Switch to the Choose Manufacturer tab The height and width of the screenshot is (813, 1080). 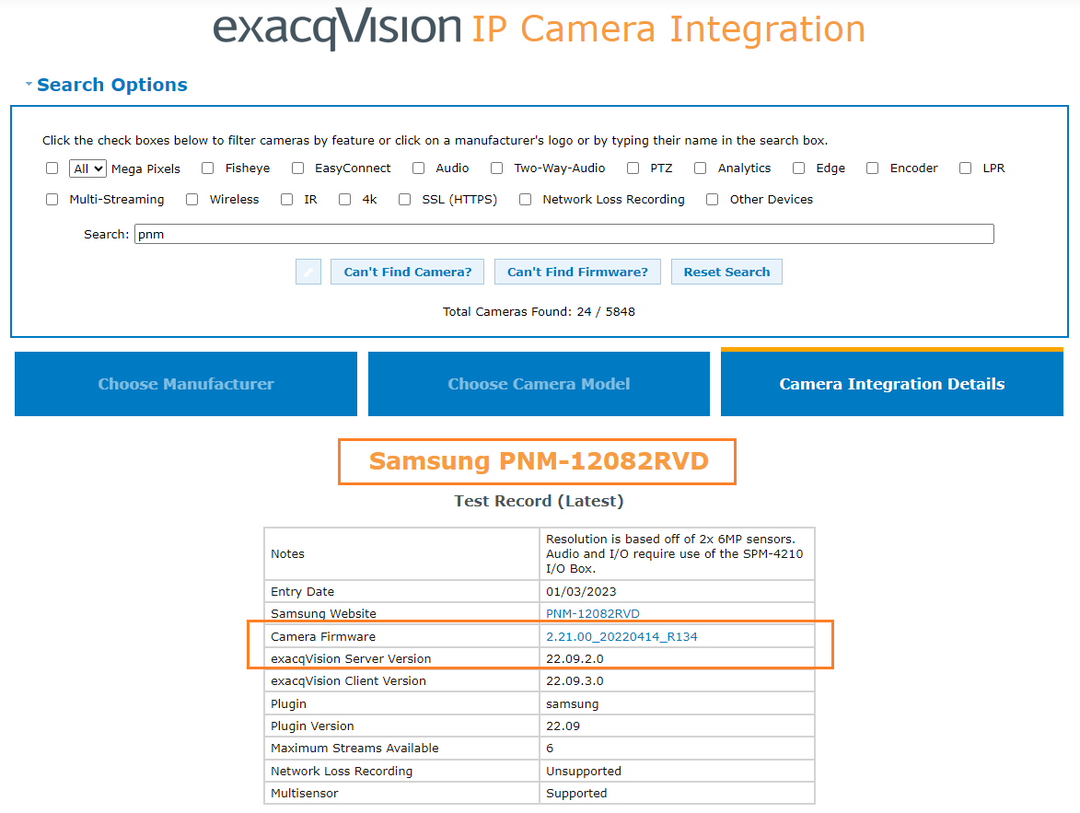[186, 384]
